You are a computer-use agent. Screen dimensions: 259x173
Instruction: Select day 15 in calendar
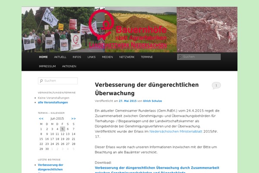pos(41,139)
